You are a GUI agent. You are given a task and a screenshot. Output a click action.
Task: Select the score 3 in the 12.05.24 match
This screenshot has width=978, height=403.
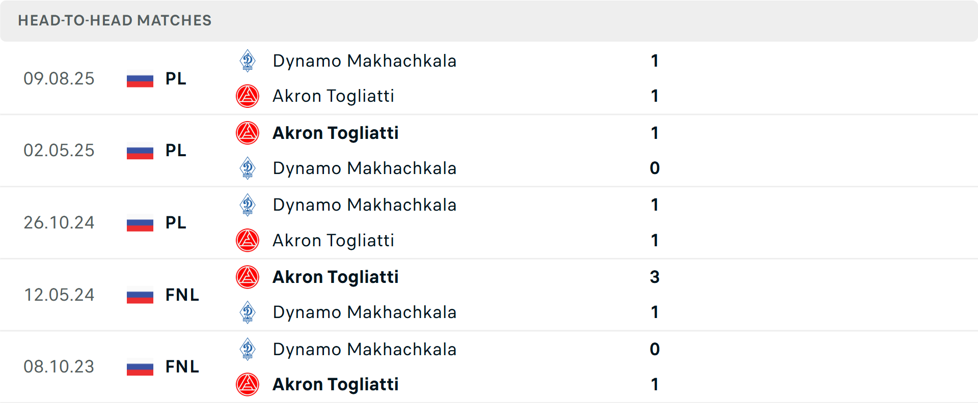tap(655, 277)
